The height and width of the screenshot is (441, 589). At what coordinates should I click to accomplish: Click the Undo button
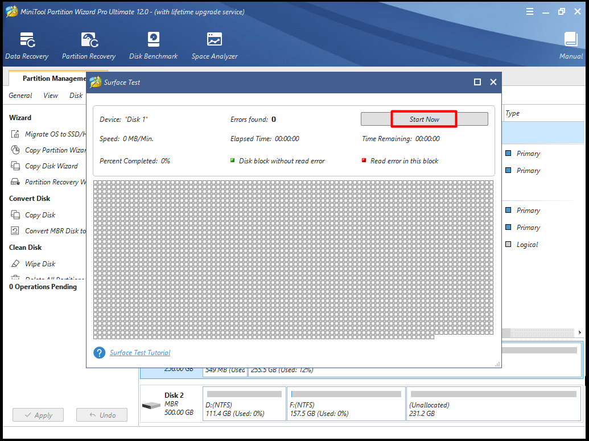(102, 415)
